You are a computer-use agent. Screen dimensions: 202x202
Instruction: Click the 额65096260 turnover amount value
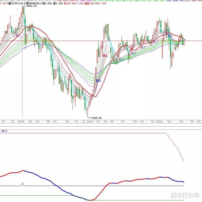click(x=33, y=3)
